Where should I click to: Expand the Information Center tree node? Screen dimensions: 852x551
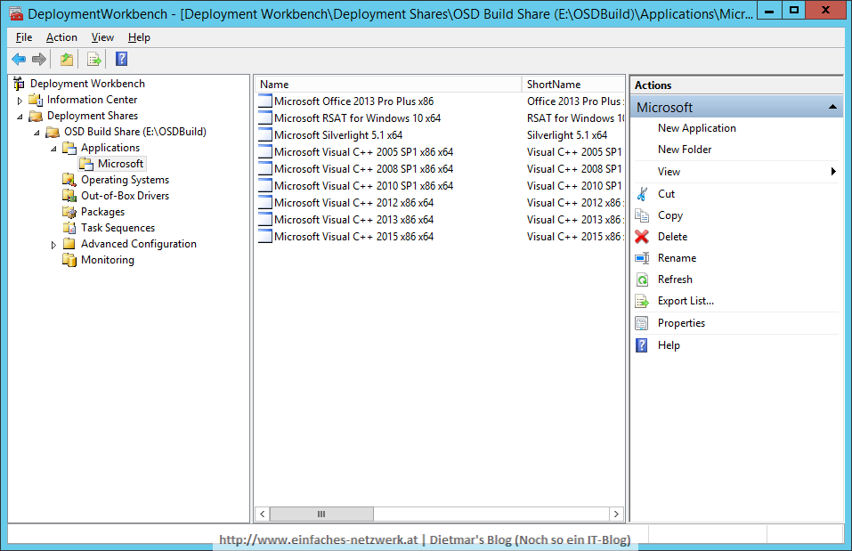tap(20, 101)
